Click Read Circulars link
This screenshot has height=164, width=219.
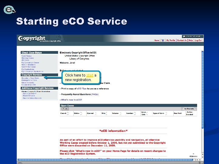(x=29, y=96)
